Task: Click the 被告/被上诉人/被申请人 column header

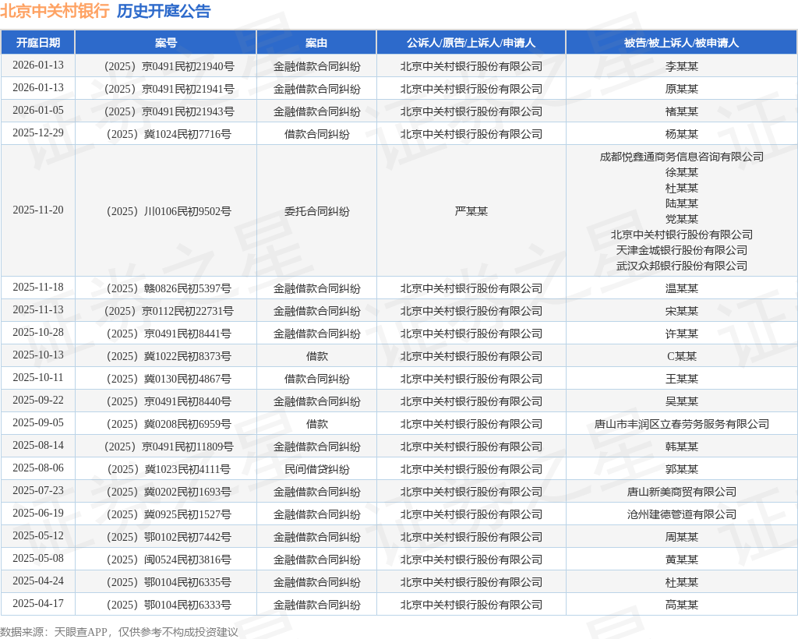Action: (x=681, y=43)
